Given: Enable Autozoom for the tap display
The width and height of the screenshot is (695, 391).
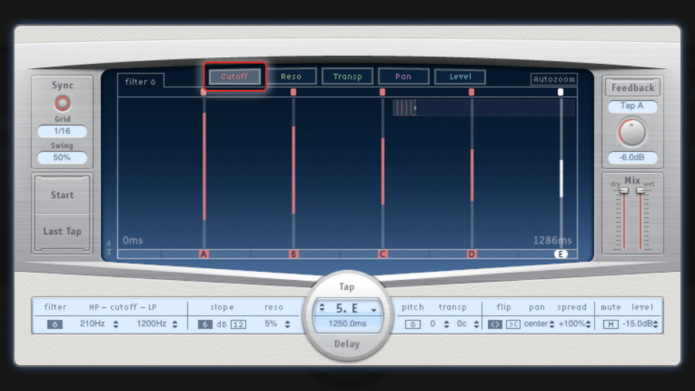Looking at the screenshot, I should pyautogui.click(x=554, y=79).
